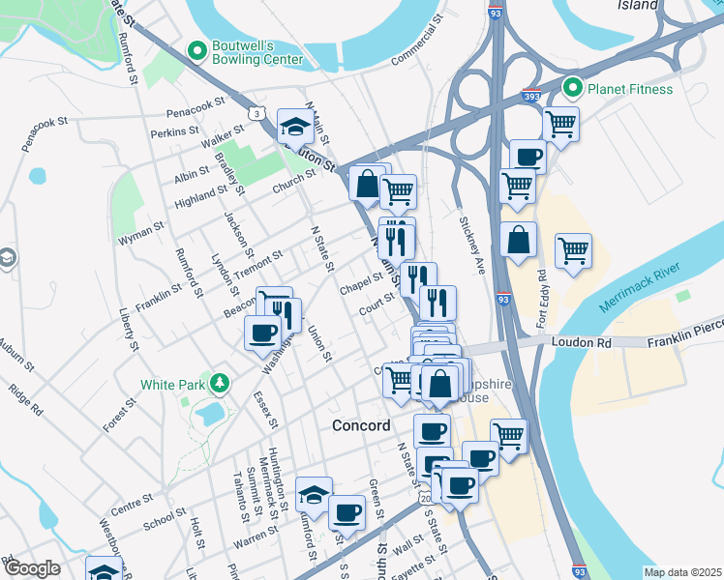Click the school marker at the map's left edge
724x580 pixels.
(x=9, y=259)
